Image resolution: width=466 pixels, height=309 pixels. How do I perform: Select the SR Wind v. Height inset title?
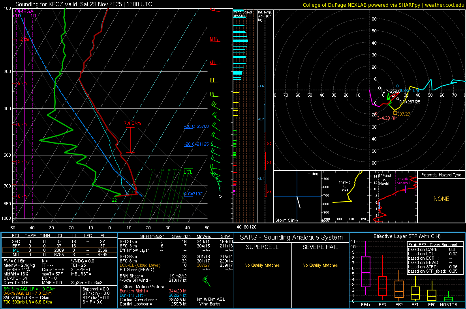click(x=384, y=180)
